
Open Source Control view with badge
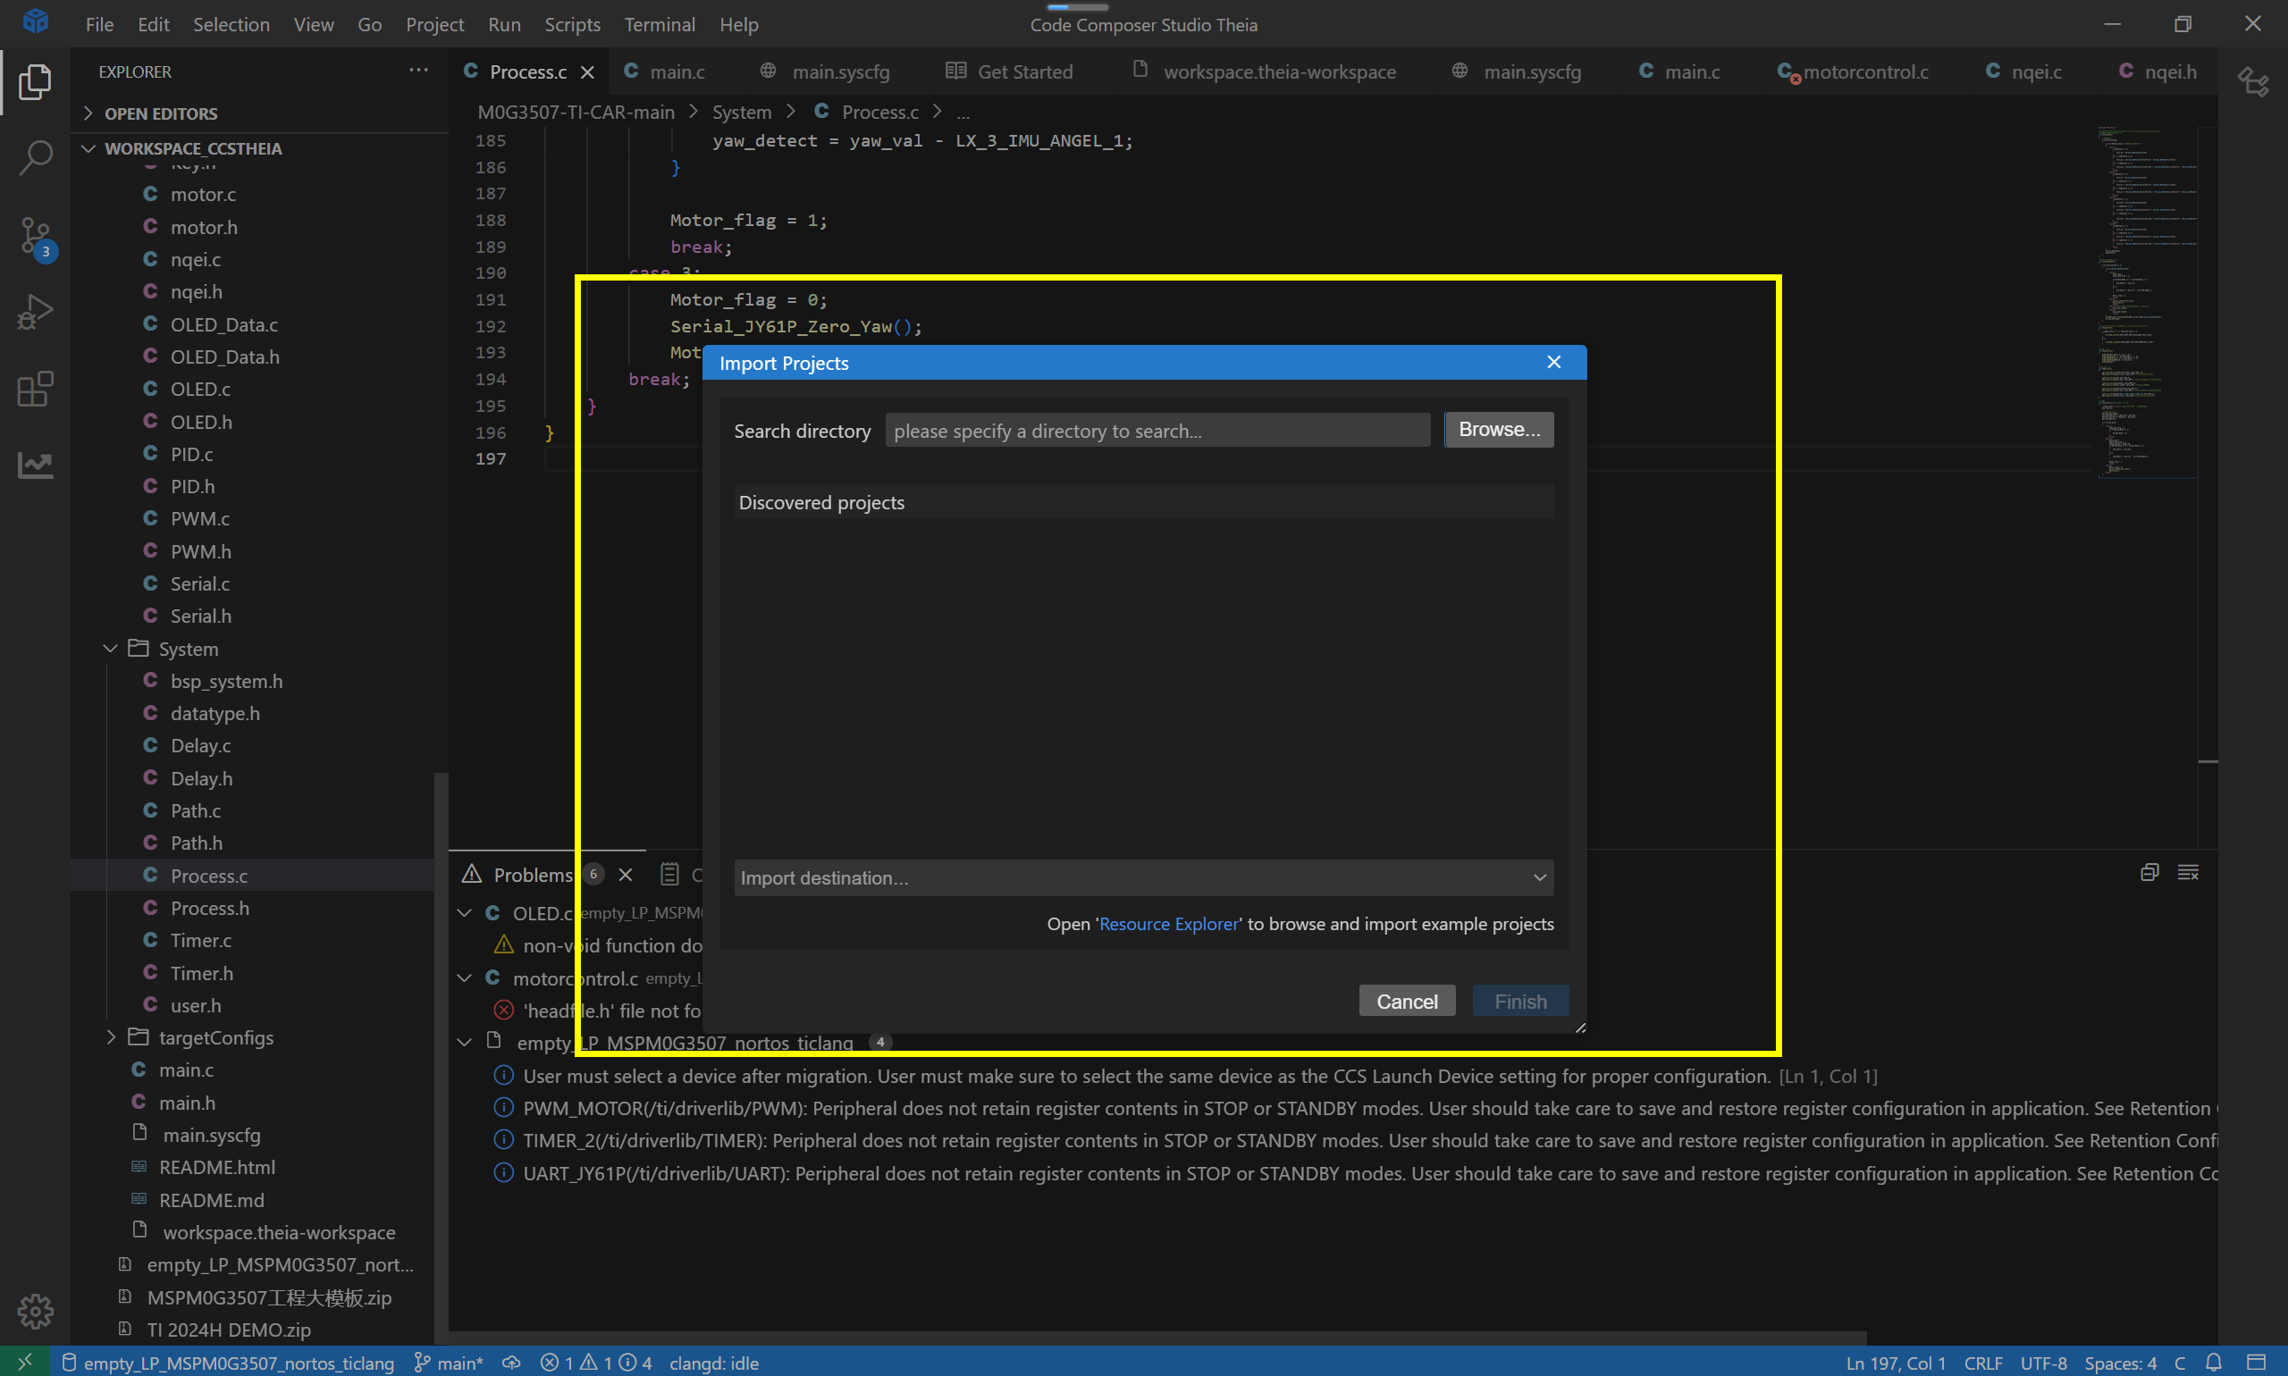click(35, 237)
